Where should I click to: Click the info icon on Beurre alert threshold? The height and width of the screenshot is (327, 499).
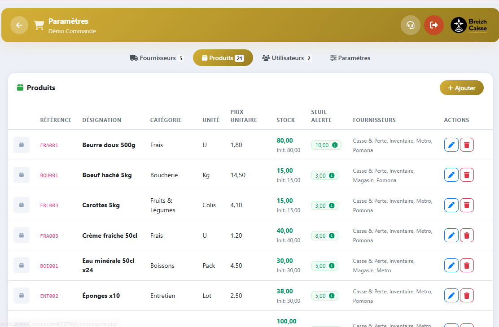tap(335, 145)
